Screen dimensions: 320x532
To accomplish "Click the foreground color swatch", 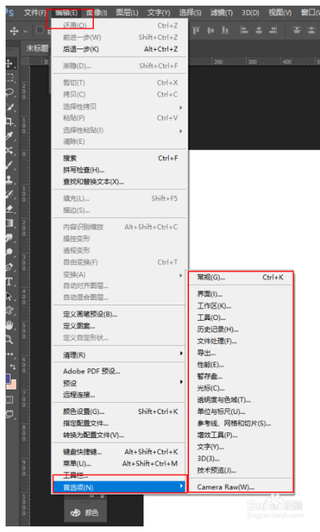I will pos(8,378).
